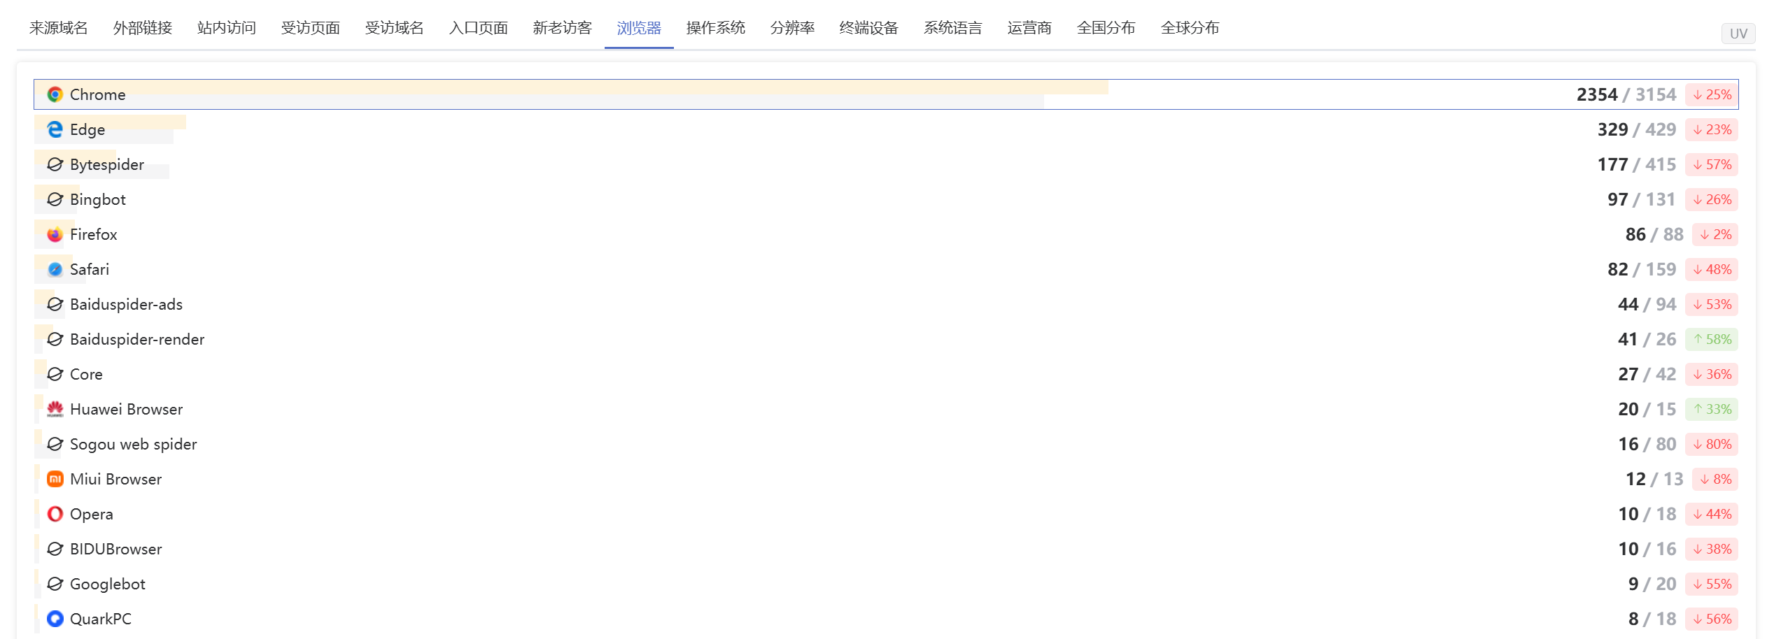
Task: Click Edge's 329 / 429 count
Action: point(1637,129)
